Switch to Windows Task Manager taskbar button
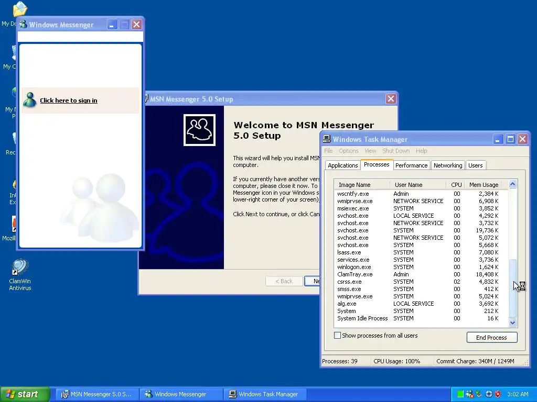This screenshot has height=402, width=537. click(x=265, y=394)
